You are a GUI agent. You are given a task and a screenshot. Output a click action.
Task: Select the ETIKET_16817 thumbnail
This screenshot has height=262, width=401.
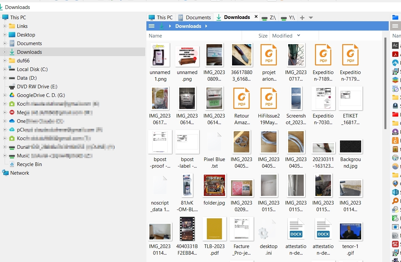351,98
